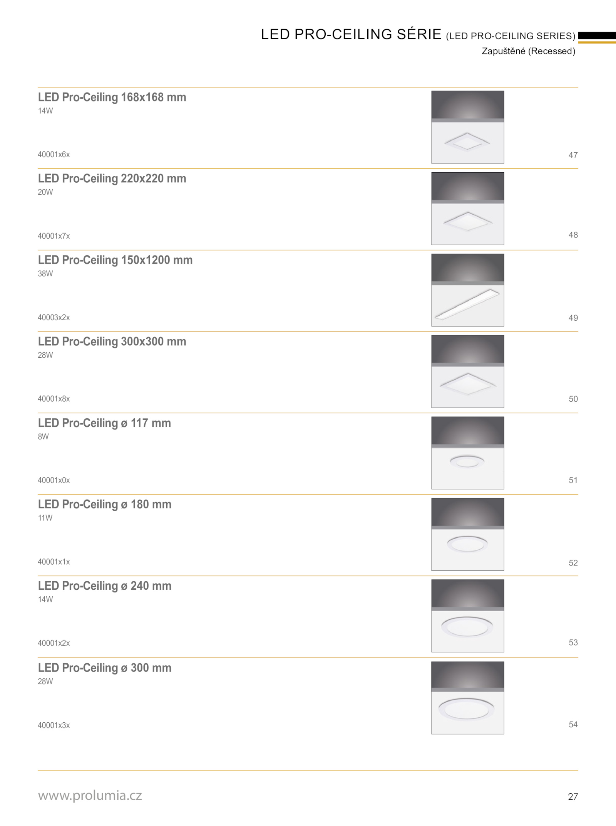This screenshot has height=826, width=616.
Task: Go to page reference 50
Action: coord(573,399)
